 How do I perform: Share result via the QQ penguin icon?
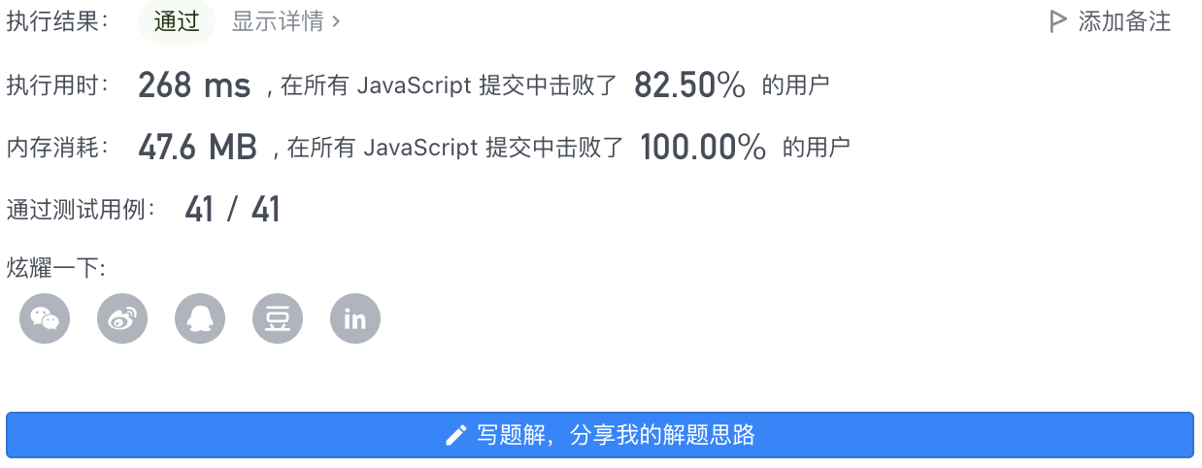click(x=200, y=318)
